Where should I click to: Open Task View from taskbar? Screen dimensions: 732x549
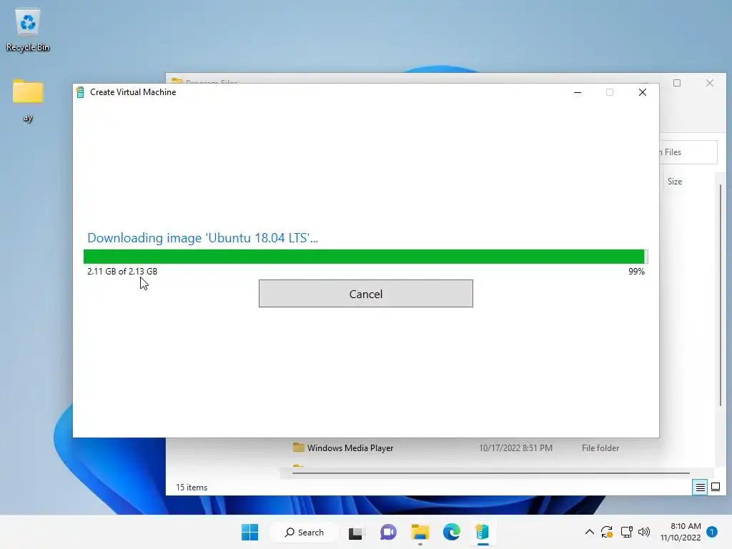tap(356, 532)
